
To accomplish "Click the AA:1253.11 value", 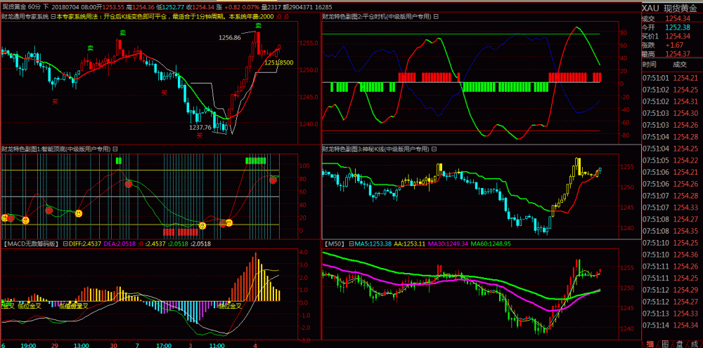I will tap(409, 243).
